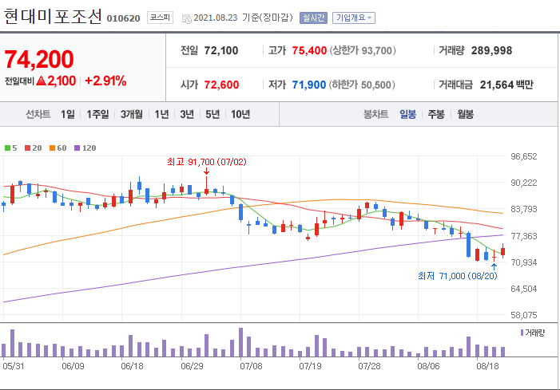Switch to 일봉 daily candle chart

(407, 114)
